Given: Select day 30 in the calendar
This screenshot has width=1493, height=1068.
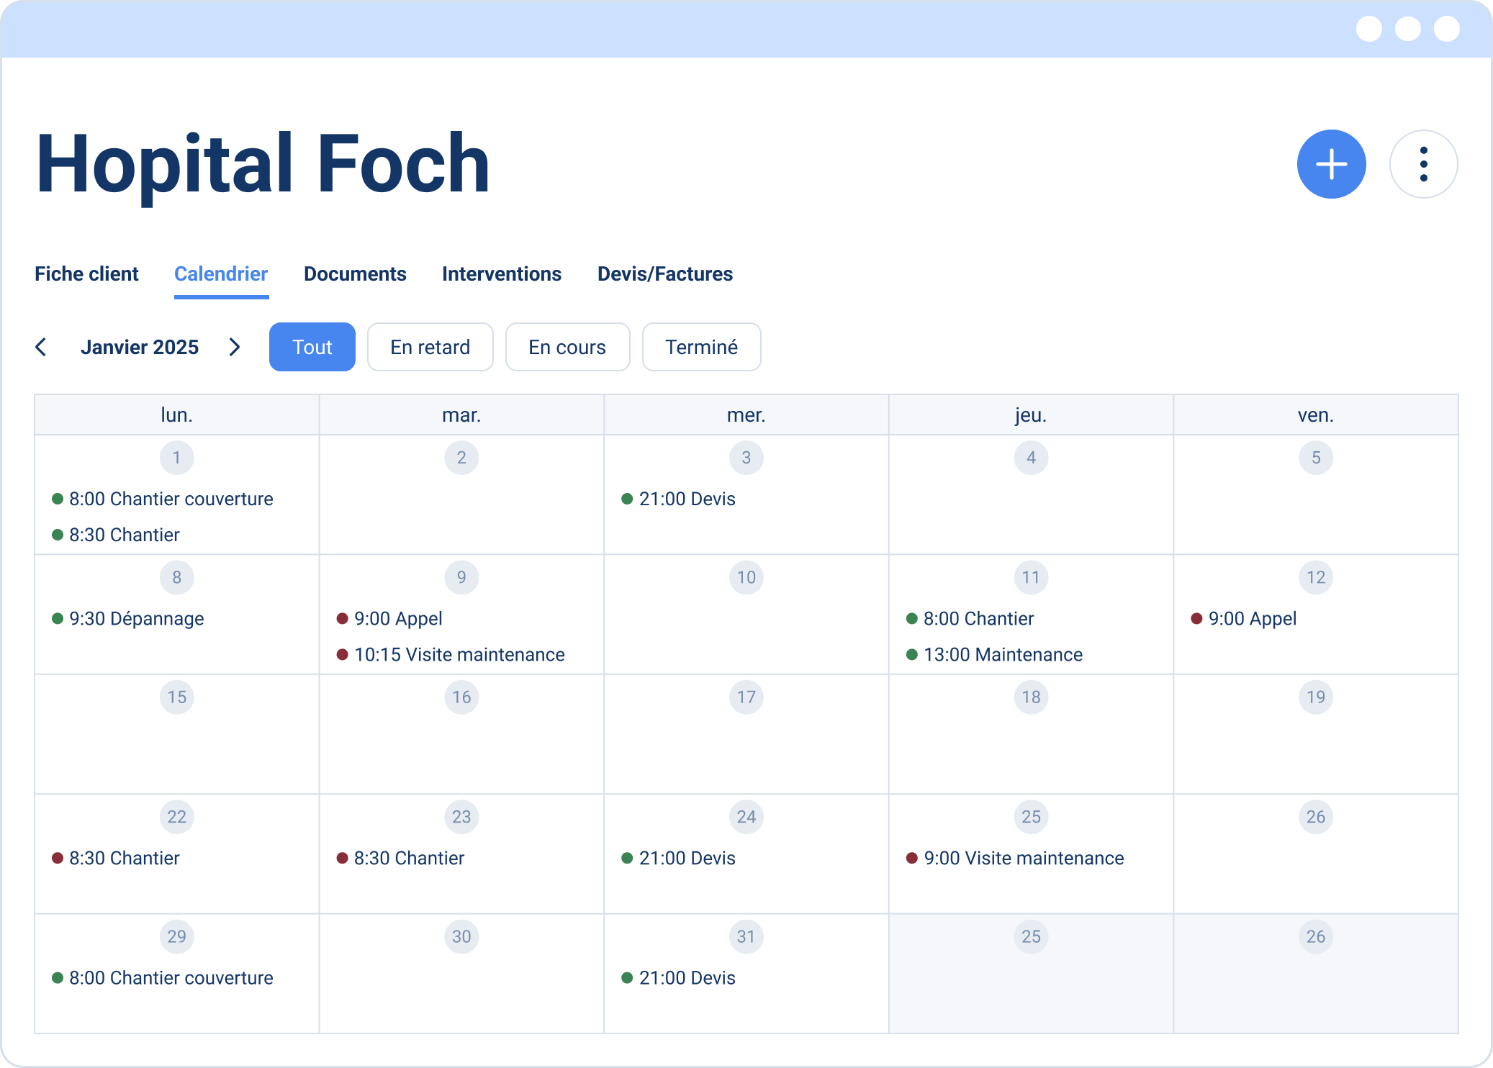Looking at the screenshot, I should (x=461, y=936).
